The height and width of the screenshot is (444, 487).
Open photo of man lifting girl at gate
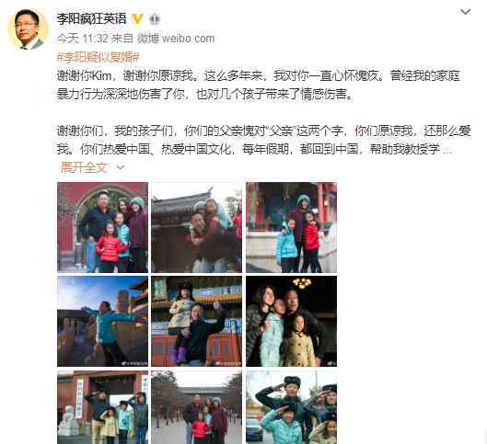pyautogui.click(x=197, y=321)
